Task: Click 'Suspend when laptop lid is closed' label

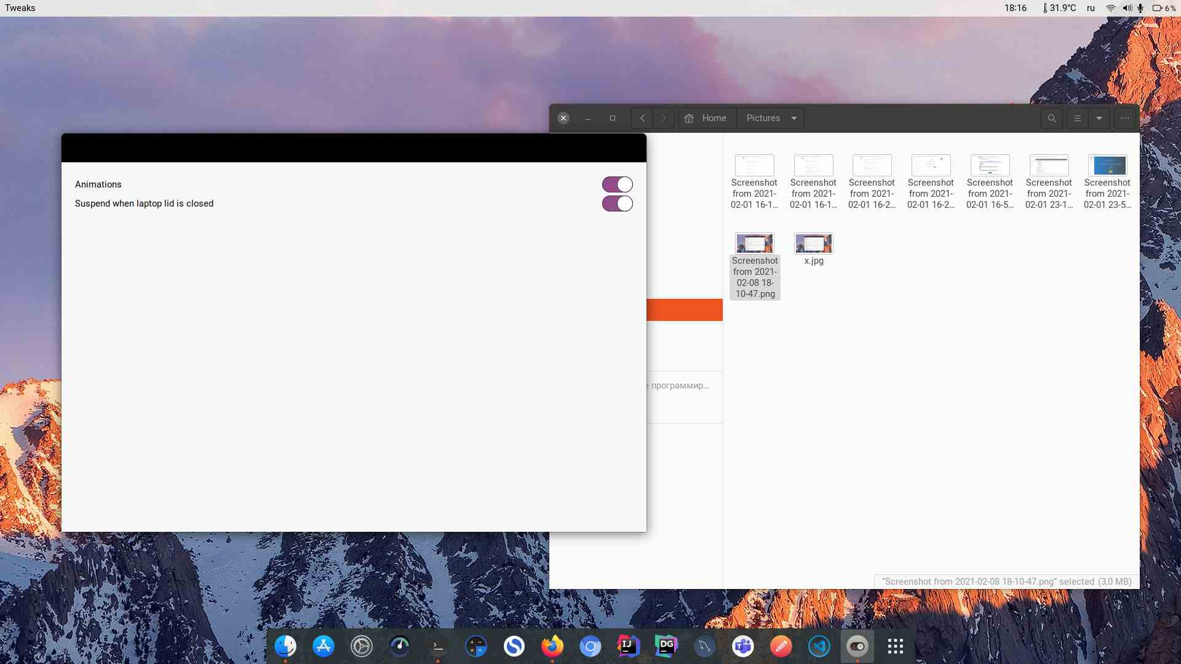Action: point(144,204)
